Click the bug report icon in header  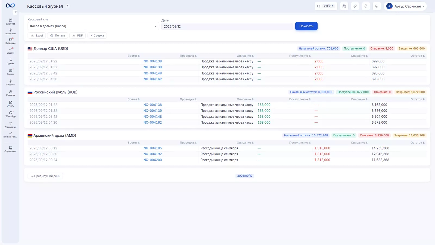(x=344, y=6)
